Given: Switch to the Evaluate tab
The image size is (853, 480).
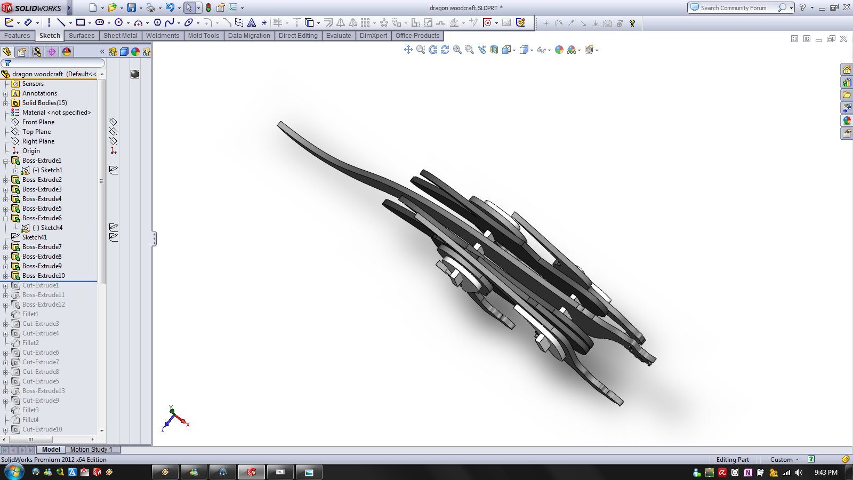Looking at the screenshot, I should tap(339, 36).
